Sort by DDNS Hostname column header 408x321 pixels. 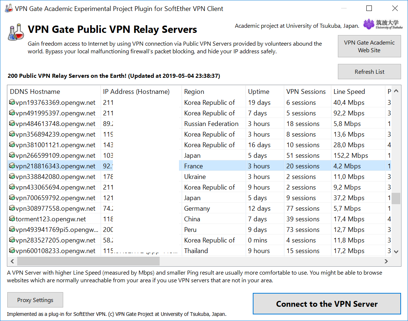[54, 92]
